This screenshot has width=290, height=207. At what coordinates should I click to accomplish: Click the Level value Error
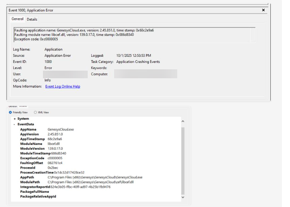point(48,68)
